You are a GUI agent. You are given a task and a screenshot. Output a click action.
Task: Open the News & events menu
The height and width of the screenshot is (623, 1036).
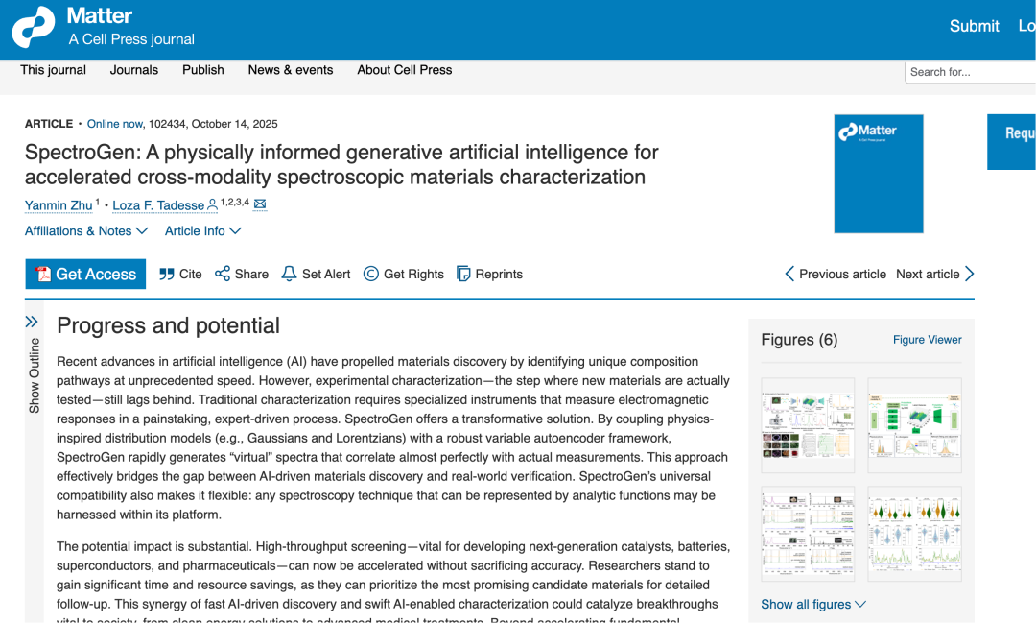point(291,70)
